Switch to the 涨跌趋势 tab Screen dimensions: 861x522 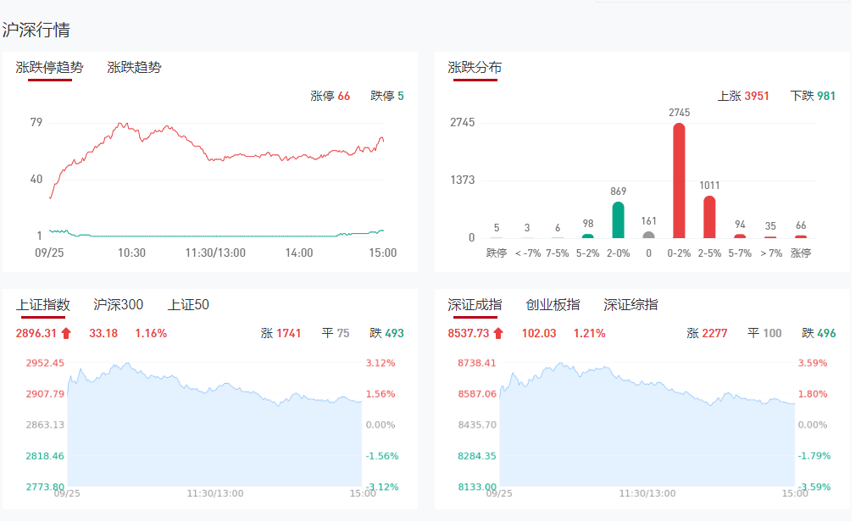[x=134, y=68]
